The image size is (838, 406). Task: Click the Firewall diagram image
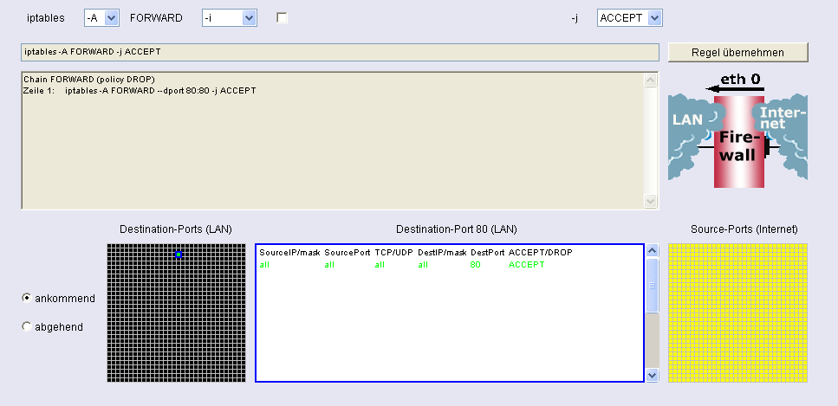(x=738, y=129)
